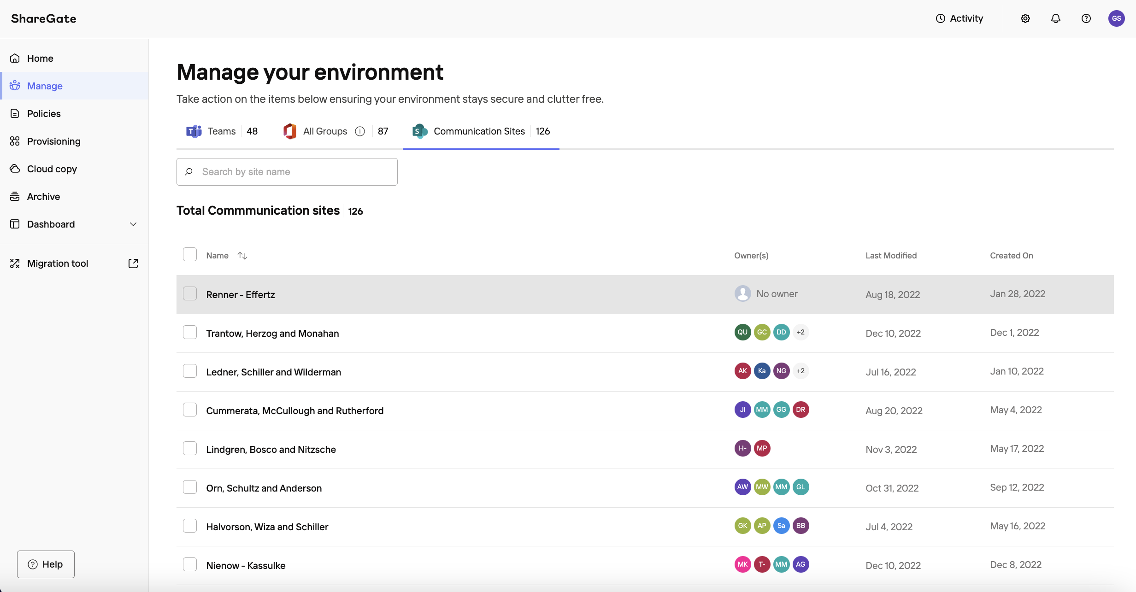The width and height of the screenshot is (1136, 592).
Task: Toggle the select-all checkbox in header
Action: tap(190, 254)
